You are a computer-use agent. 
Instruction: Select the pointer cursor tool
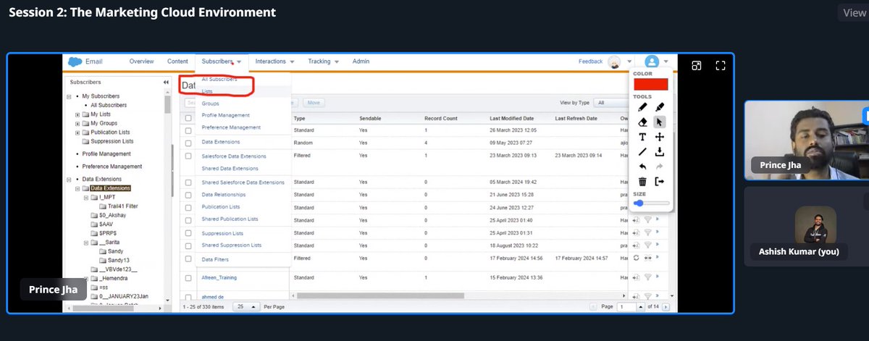660,122
